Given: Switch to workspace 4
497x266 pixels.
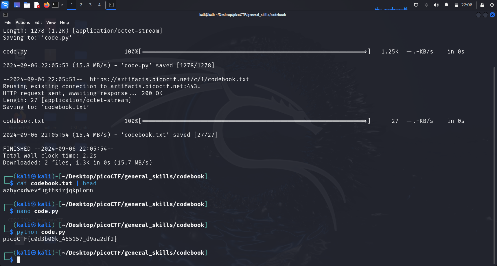Looking at the screenshot, I should (99, 5).
